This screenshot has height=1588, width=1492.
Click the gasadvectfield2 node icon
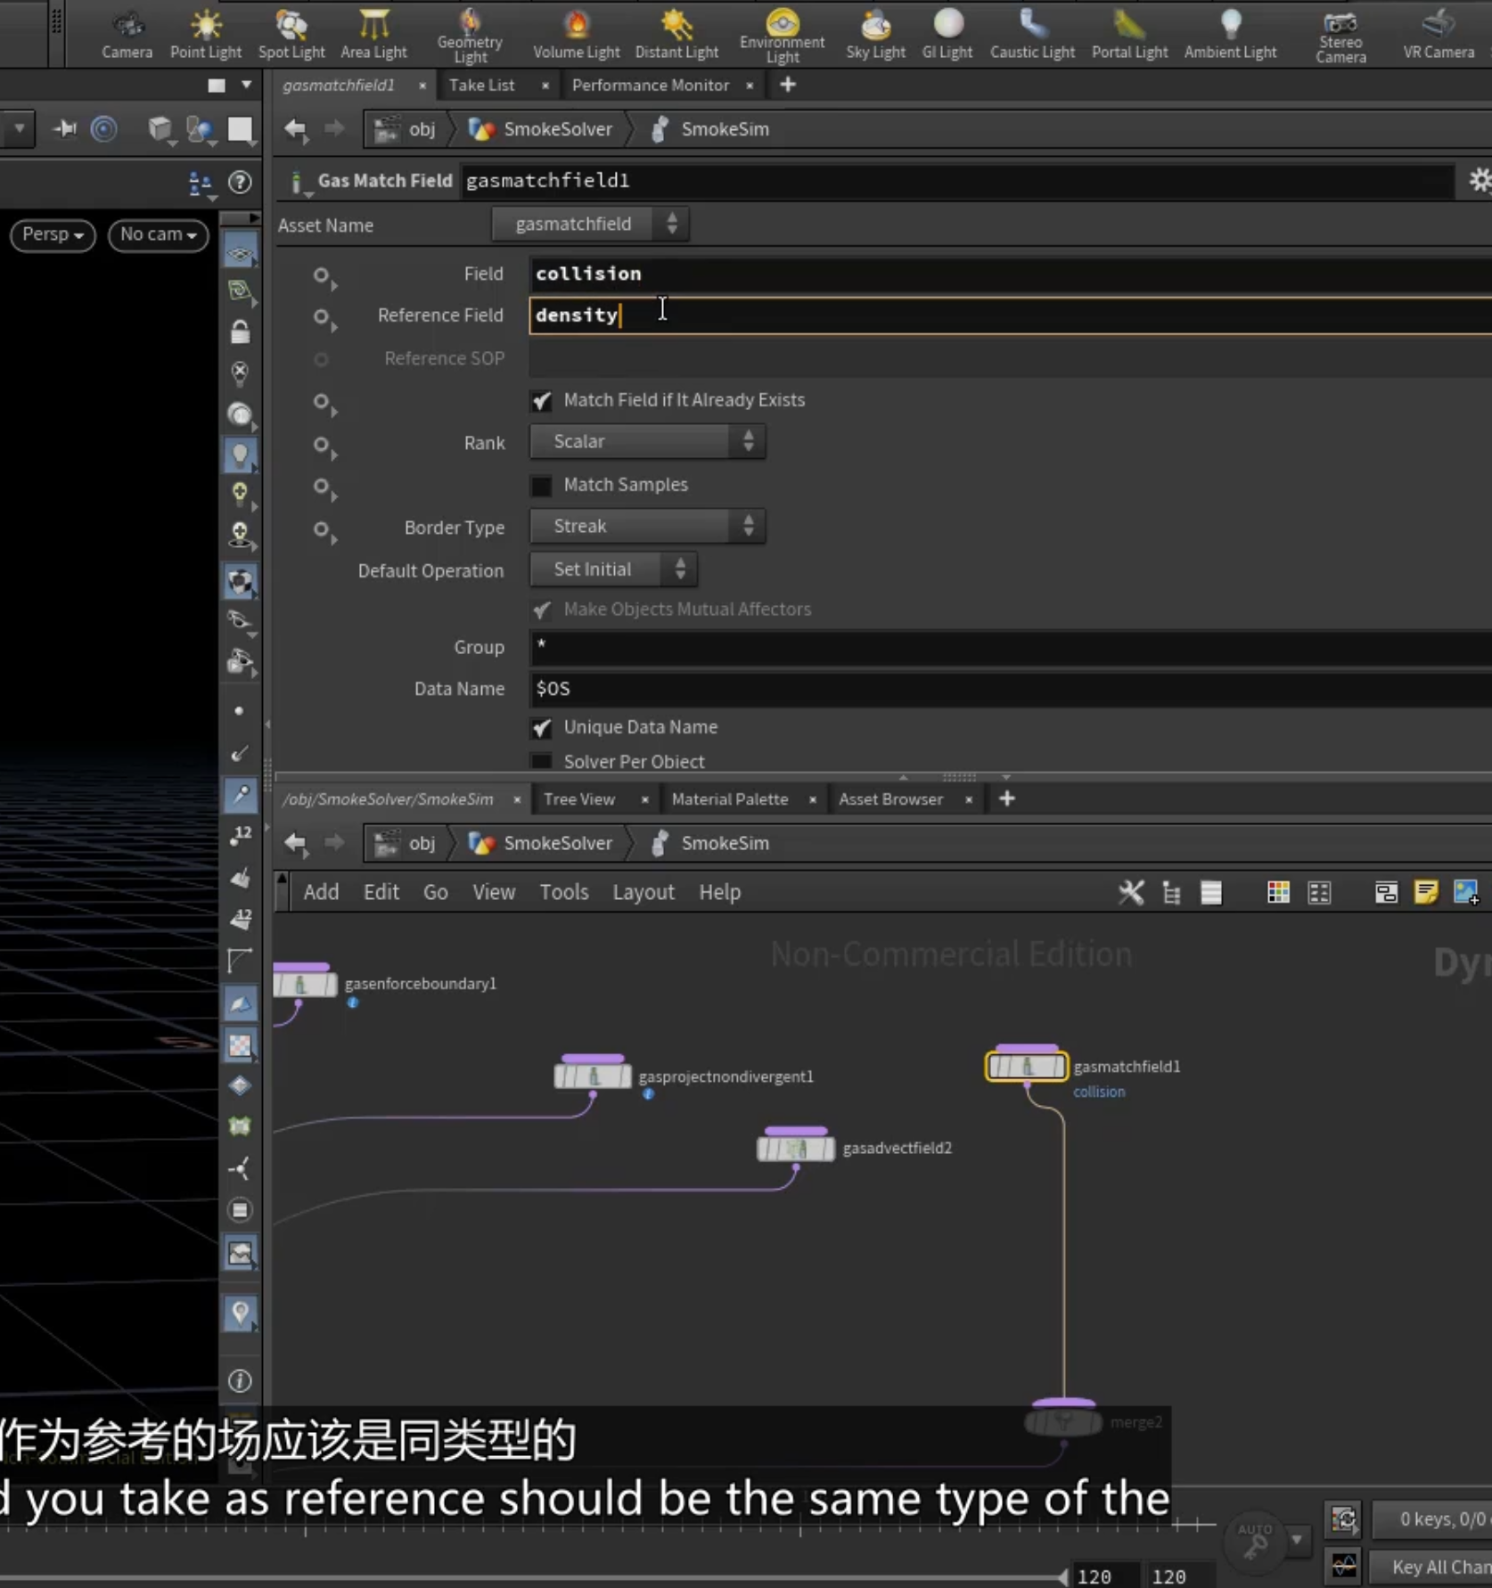(795, 1149)
